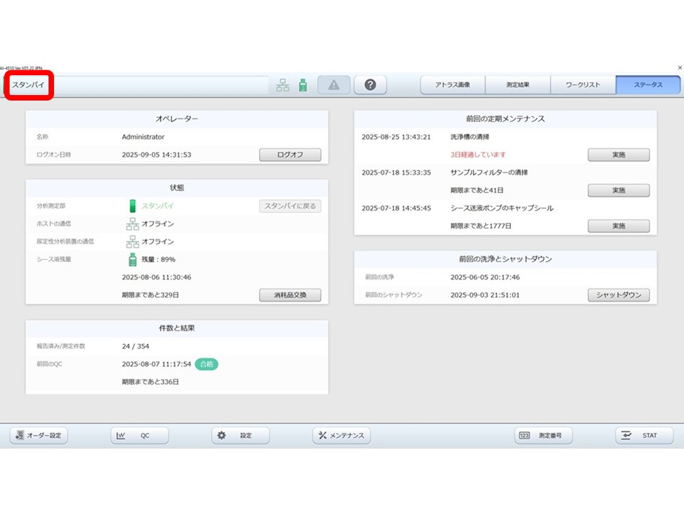Click the シャットダウン button
Screen dimensions: 684x513
618,295
